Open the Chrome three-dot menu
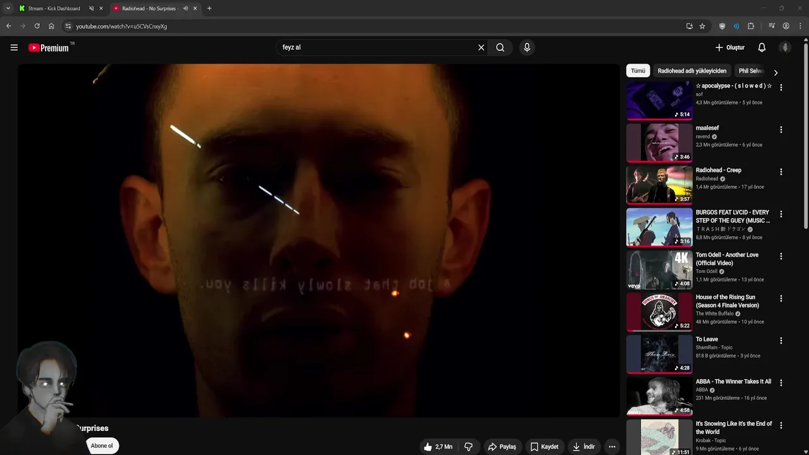Viewport: 809px width, 455px height. tap(800, 26)
